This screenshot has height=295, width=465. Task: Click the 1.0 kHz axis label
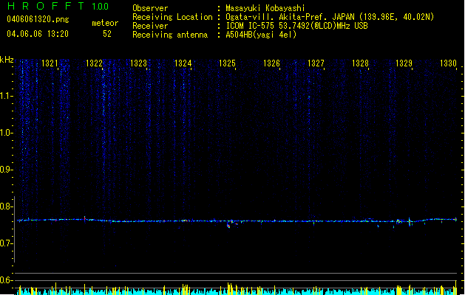(x=6, y=133)
